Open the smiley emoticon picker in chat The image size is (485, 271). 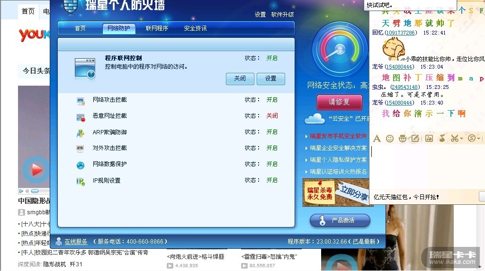click(x=390, y=139)
